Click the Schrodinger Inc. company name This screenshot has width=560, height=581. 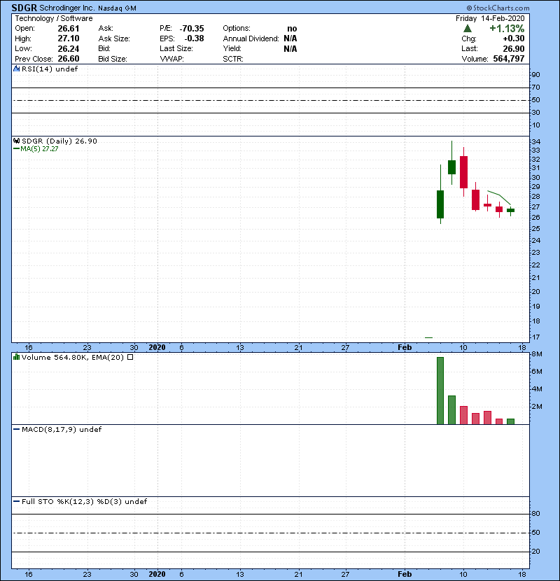67,8
